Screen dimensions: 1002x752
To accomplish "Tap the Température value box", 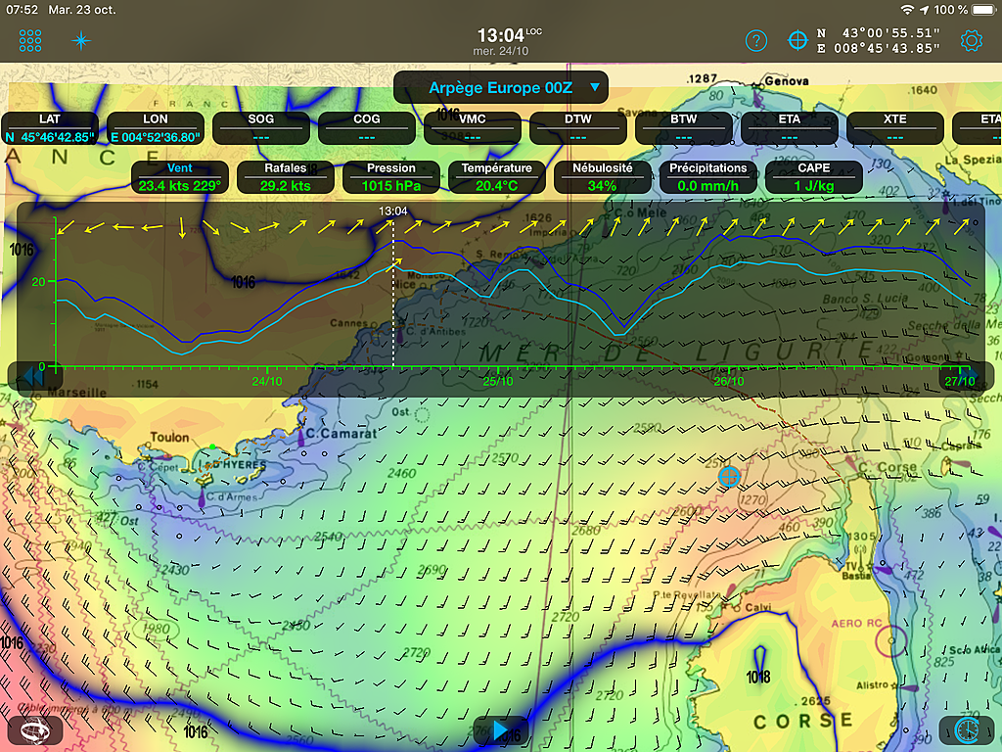I will pyautogui.click(x=497, y=177).
